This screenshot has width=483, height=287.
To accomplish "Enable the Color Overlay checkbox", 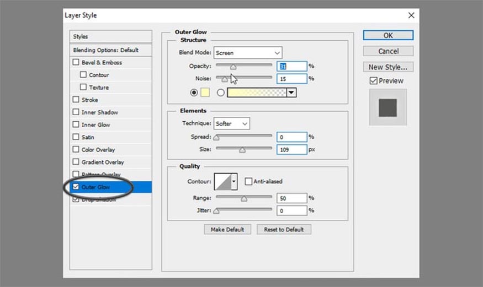I will (x=76, y=149).
